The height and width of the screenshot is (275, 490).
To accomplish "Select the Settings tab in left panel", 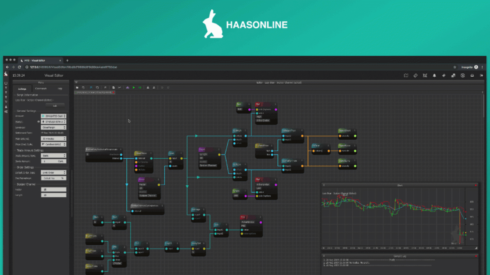I will 22,89.
